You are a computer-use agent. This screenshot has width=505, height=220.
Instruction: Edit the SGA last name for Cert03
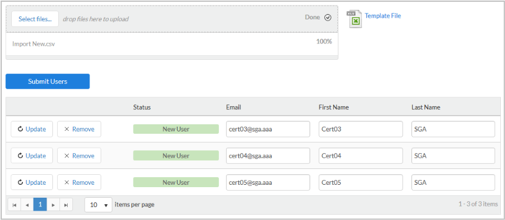coord(453,129)
